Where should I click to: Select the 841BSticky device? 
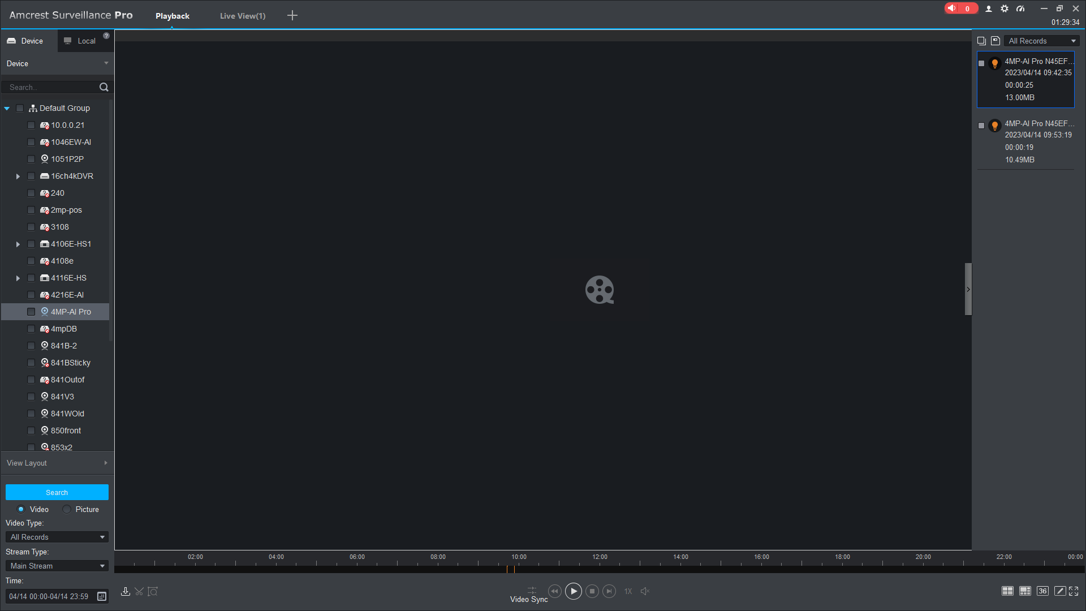[71, 363]
